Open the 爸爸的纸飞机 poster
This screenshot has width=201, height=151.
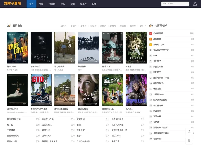click(112, 90)
